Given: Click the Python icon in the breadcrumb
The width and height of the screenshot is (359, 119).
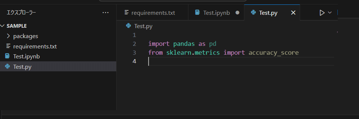Looking at the screenshot, I should click(x=129, y=26).
